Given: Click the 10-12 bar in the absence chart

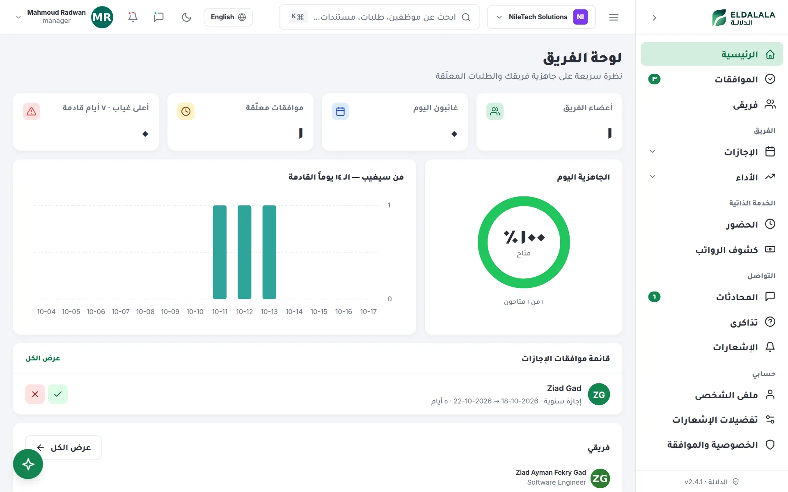Looking at the screenshot, I should pyautogui.click(x=245, y=252).
